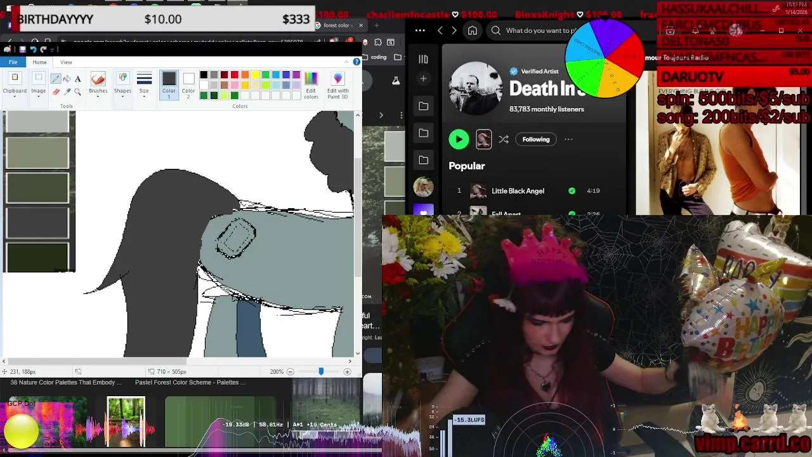Open Your Library icon in Spotify sidebar

click(x=423, y=59)
